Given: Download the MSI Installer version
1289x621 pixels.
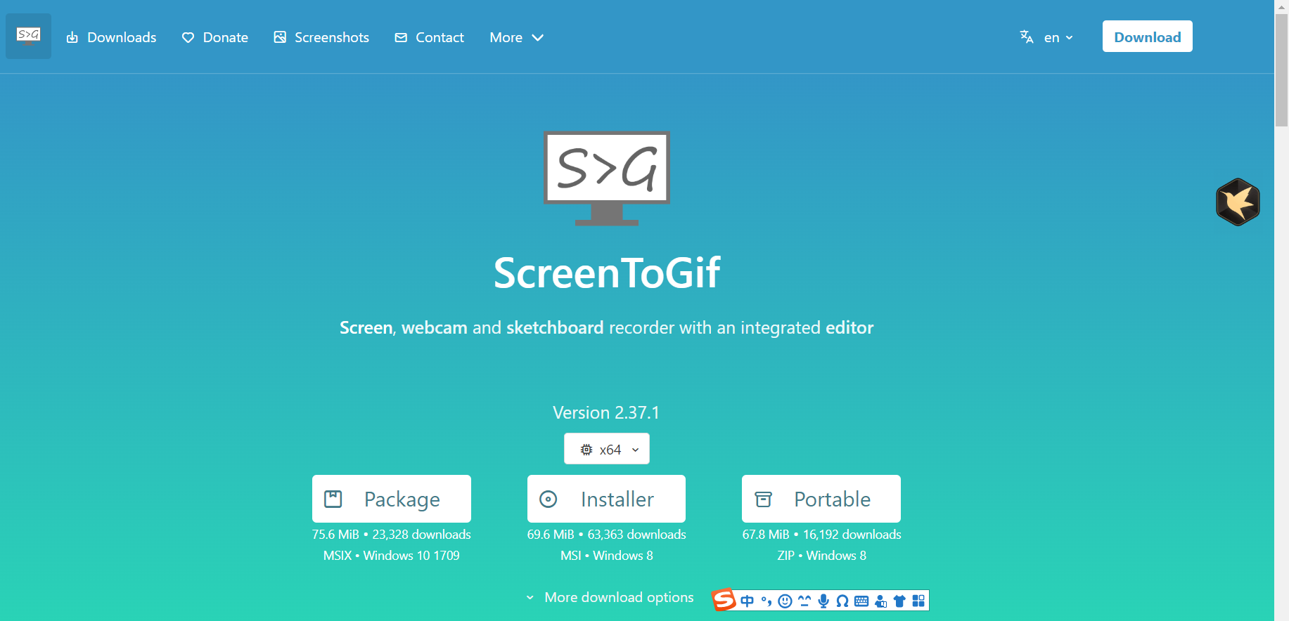Looking at the screenshot, I should tap(606, 499).
